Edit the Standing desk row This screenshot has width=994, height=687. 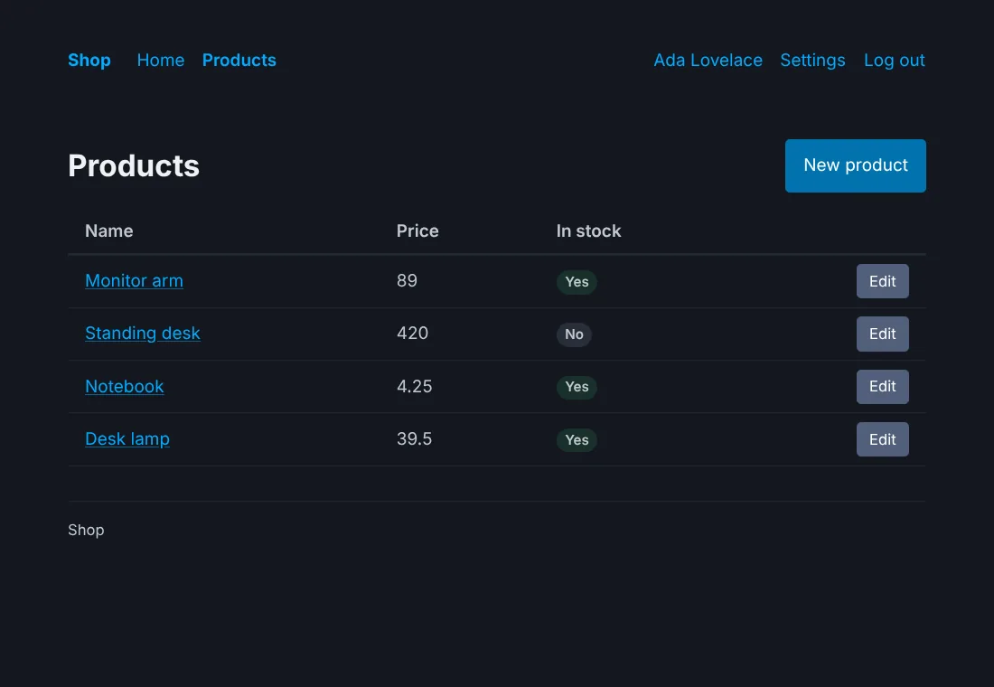(883, 334)
